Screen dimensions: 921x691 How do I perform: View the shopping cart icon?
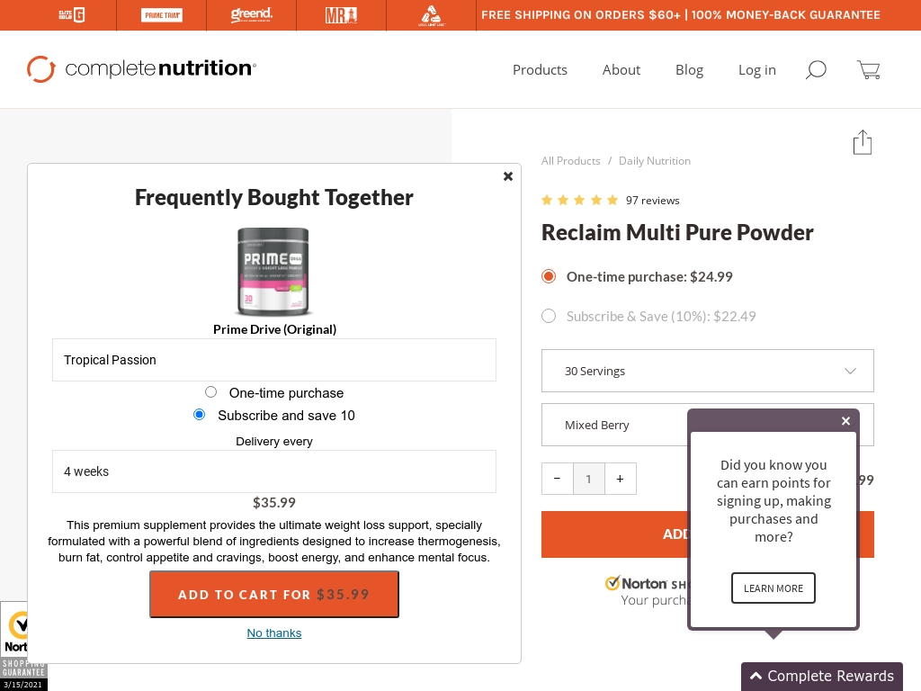coord(868,69)
